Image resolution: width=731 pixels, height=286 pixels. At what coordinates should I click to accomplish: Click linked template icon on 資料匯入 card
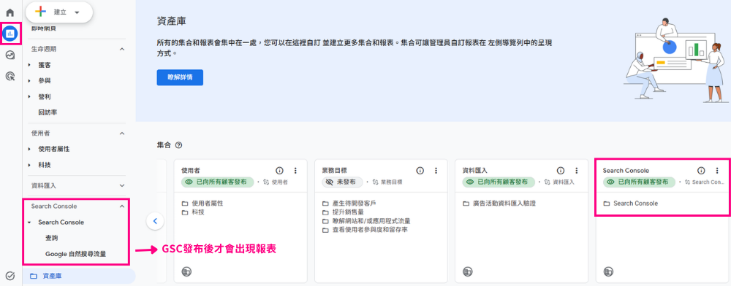(x=548, y=182)
